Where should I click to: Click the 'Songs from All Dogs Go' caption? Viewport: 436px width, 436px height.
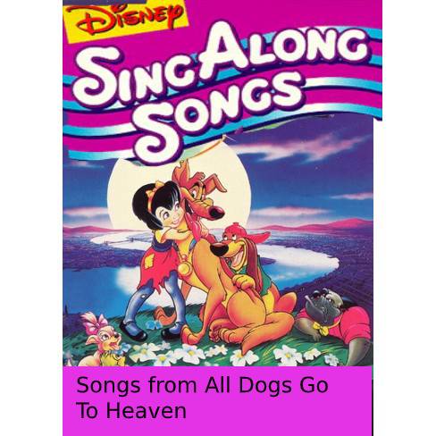click(x=202, y=385)
